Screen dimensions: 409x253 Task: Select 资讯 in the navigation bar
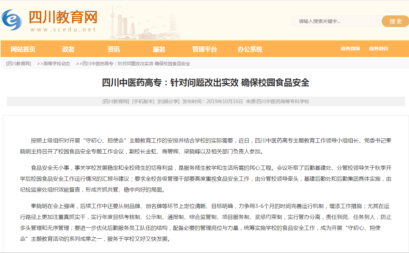coord(114,49)
